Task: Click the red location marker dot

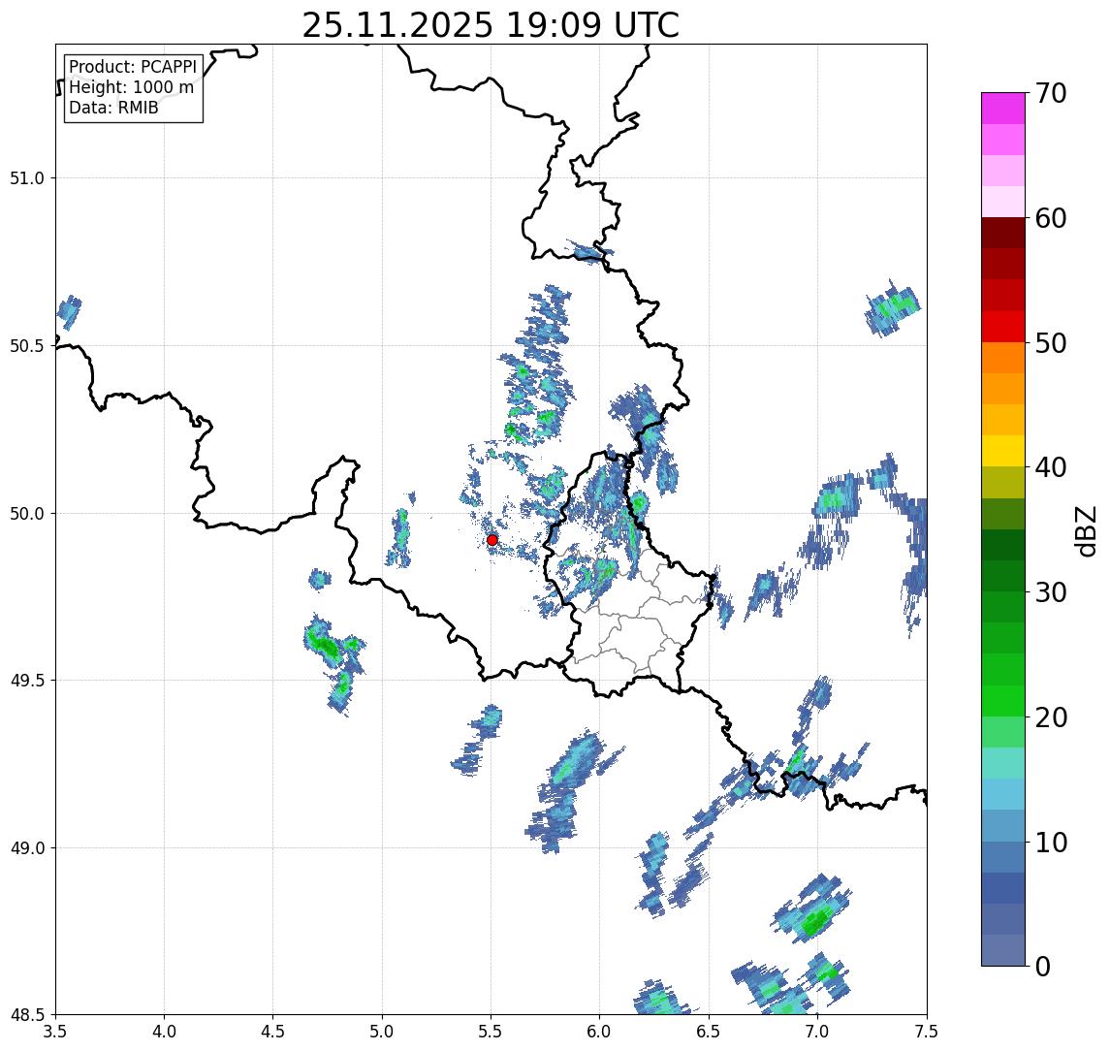Action: [x=492, y=540]
